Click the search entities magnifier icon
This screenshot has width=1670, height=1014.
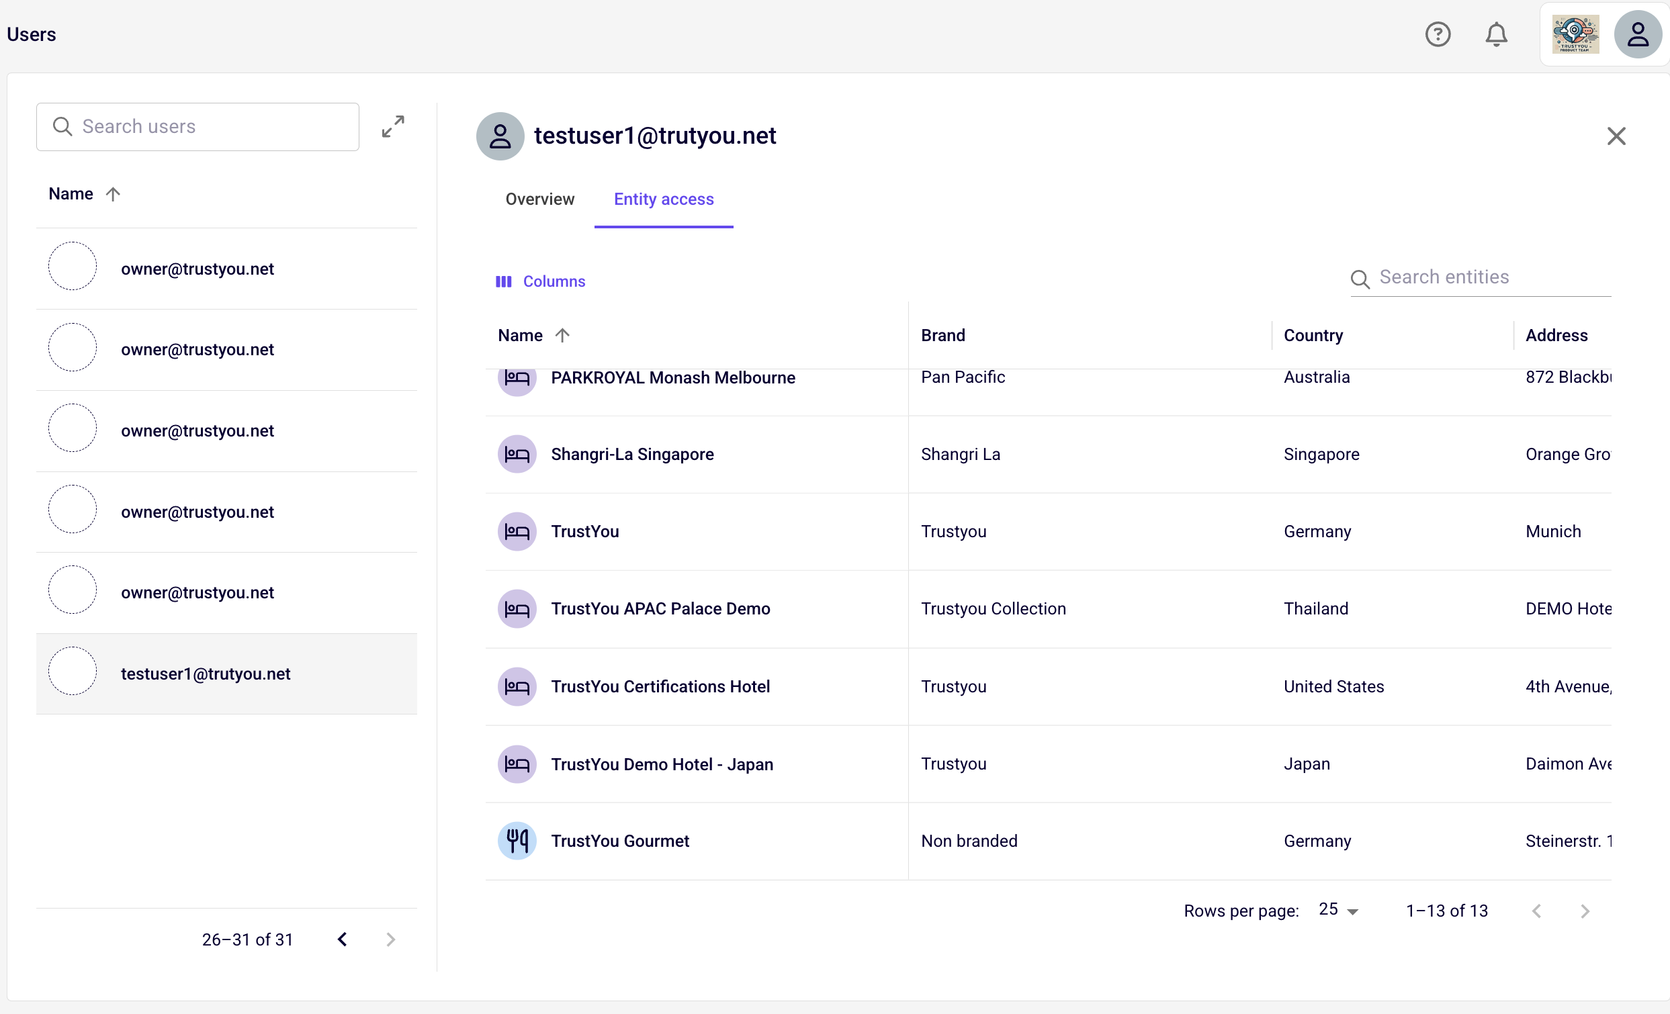1360,279
